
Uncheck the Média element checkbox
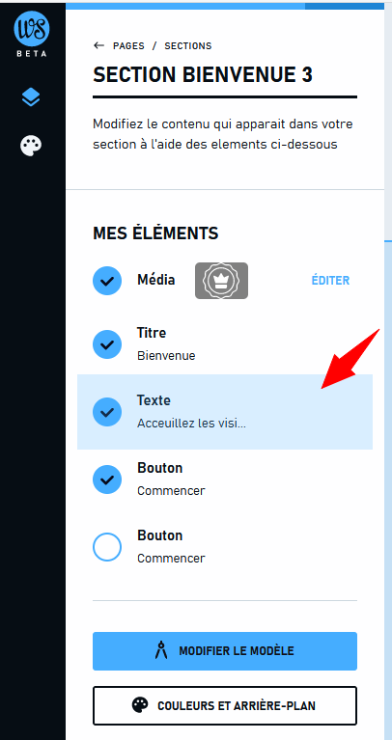107,281
